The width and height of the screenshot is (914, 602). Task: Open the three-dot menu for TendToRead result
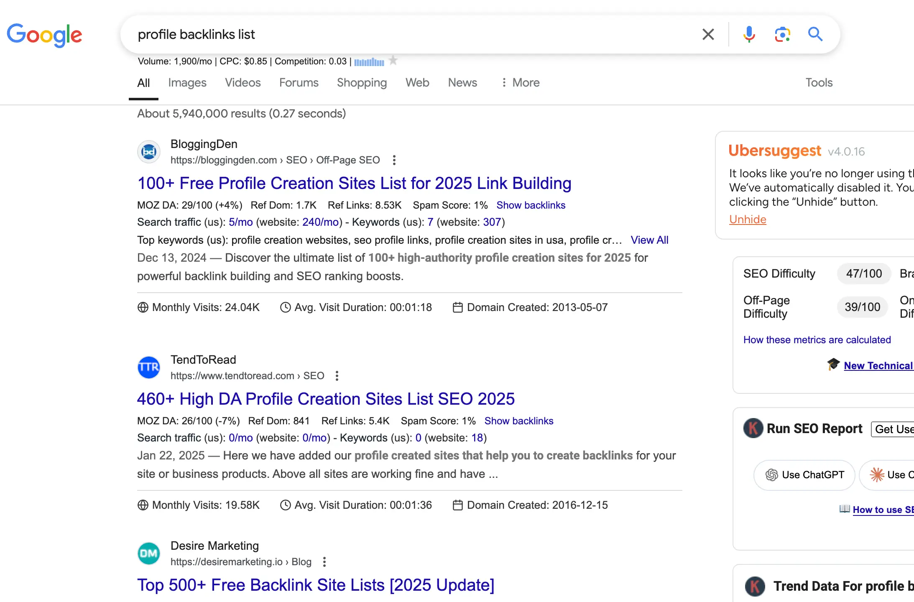click(x=337, y=376)
